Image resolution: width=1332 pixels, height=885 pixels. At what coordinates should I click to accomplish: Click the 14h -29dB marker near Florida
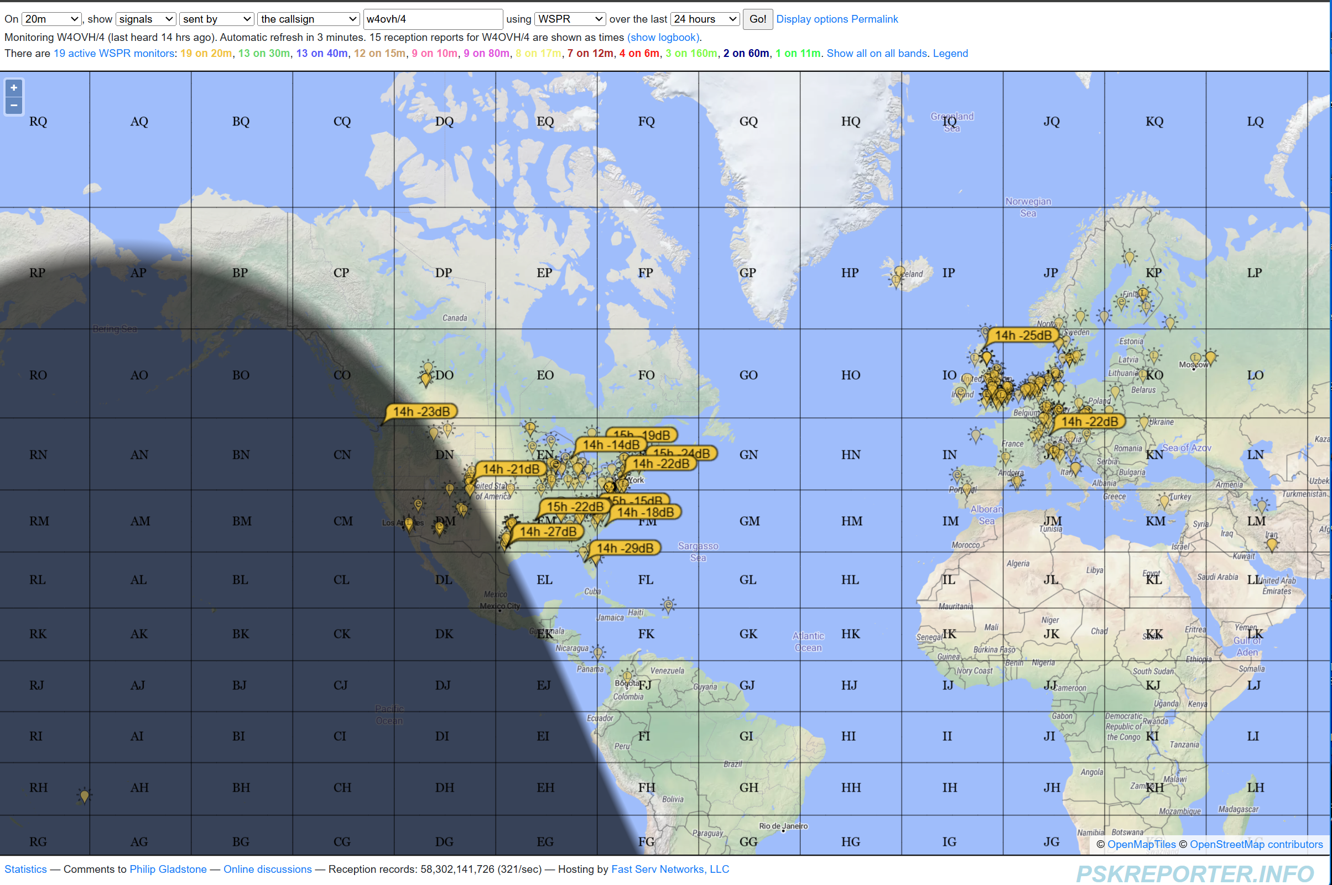(x=625, y=548)
